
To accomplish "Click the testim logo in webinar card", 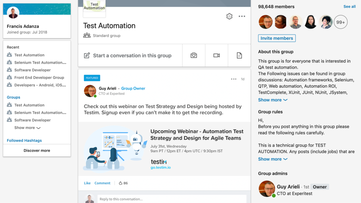I will coord(159,162).
